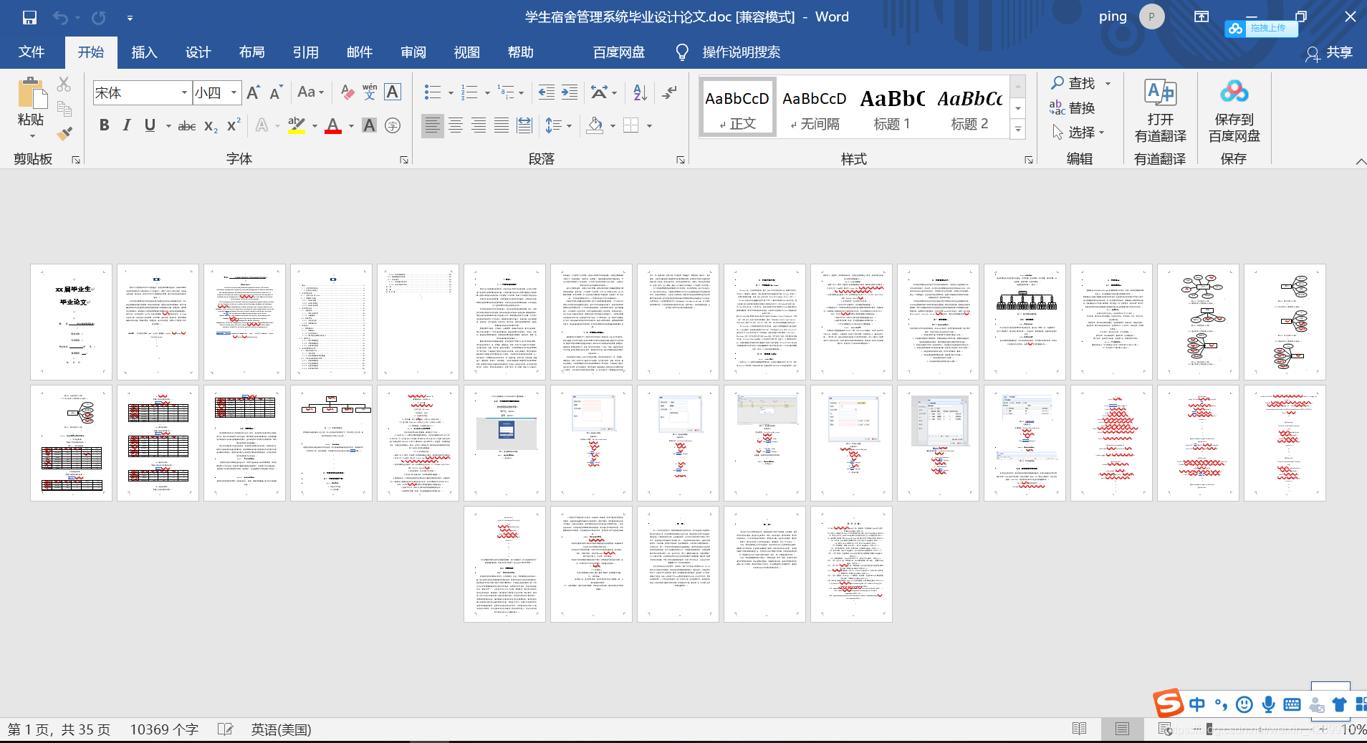The image size is (1367, 743).
Task: Switch to read mode view in status bar
Action: (x=1080, y=729)
